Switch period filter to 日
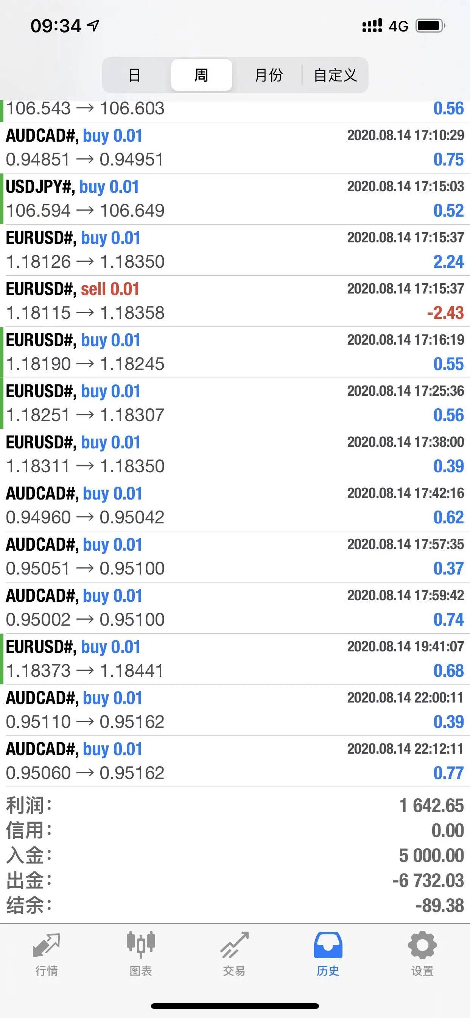 [135, 75]
